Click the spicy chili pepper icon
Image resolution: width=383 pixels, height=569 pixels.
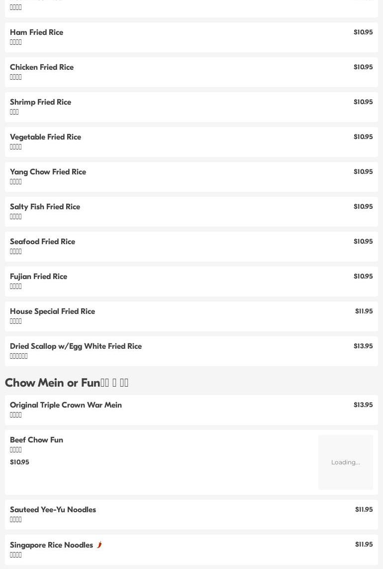[99, 545]
